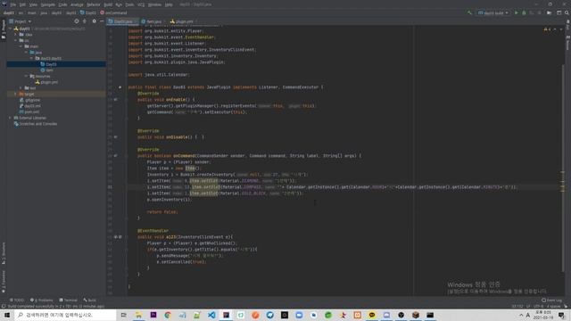Open the Build menu
The height and width of the screenshot is (321, 571).
[108, 4]
